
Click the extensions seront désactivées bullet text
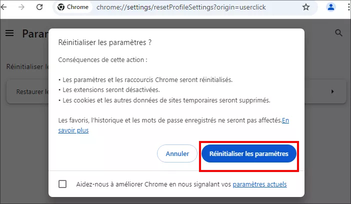[x=109, y=89]
